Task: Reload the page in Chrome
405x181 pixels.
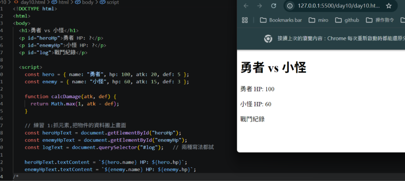Action: [274, 6]
